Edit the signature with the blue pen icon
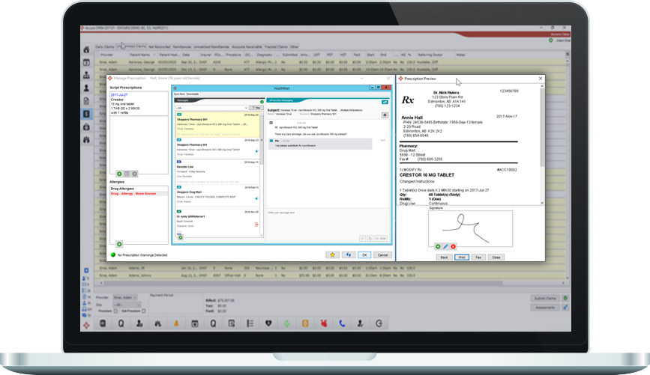Viewport: 650px width, 375px height. tap(445, 247)
